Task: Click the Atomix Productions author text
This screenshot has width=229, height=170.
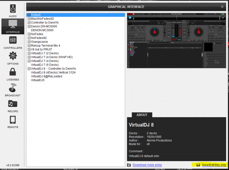Action: [159, 140]
